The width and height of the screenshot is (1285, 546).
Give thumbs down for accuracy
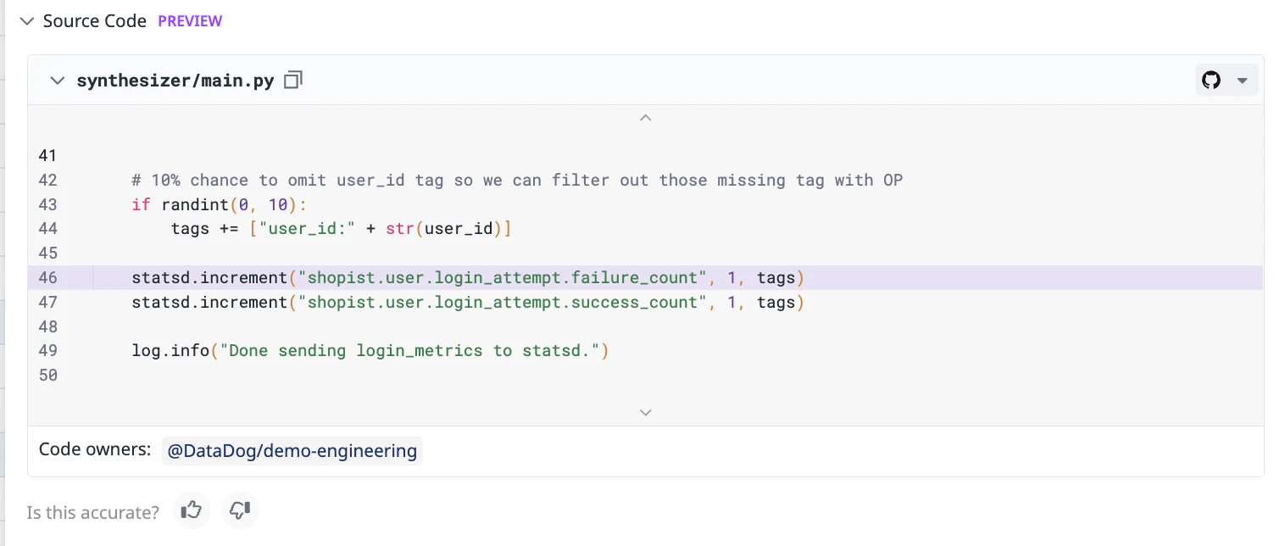pyautogui.click(x=240, y=510)
